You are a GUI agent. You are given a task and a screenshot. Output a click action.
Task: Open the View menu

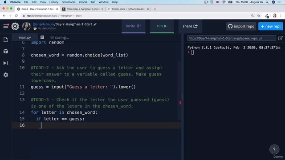(43, 2)
